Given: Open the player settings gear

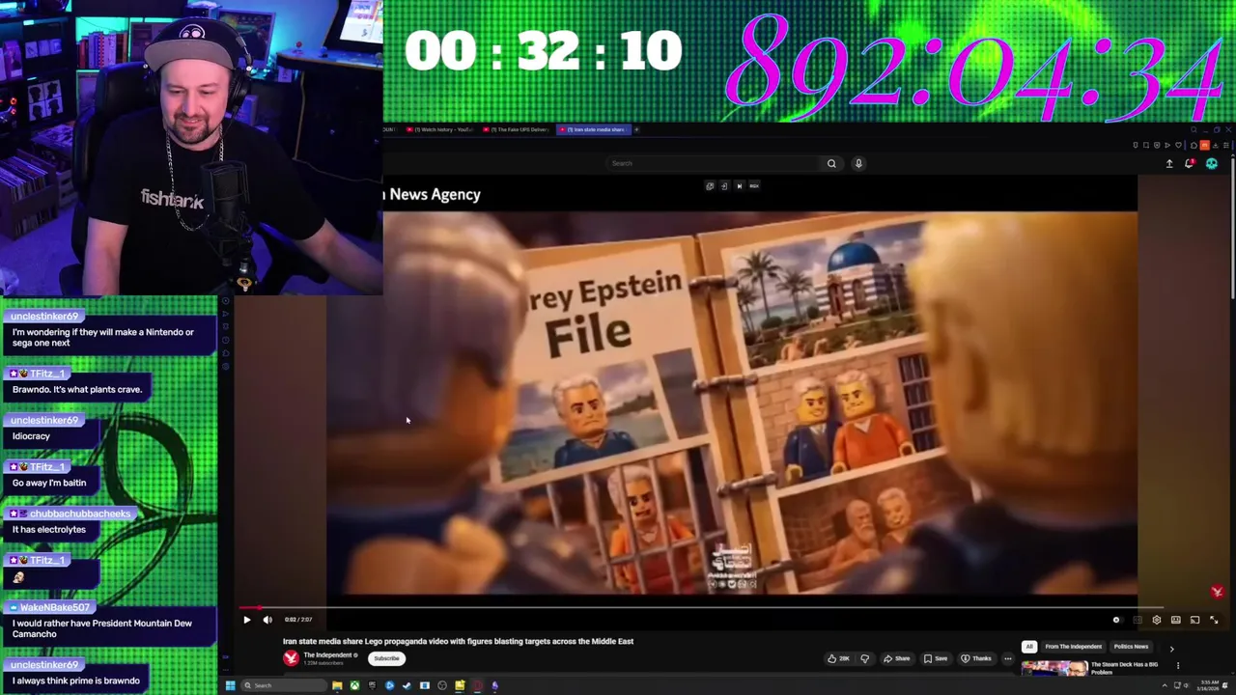Looking at the screenshot, I should [x=1157, y=620].
